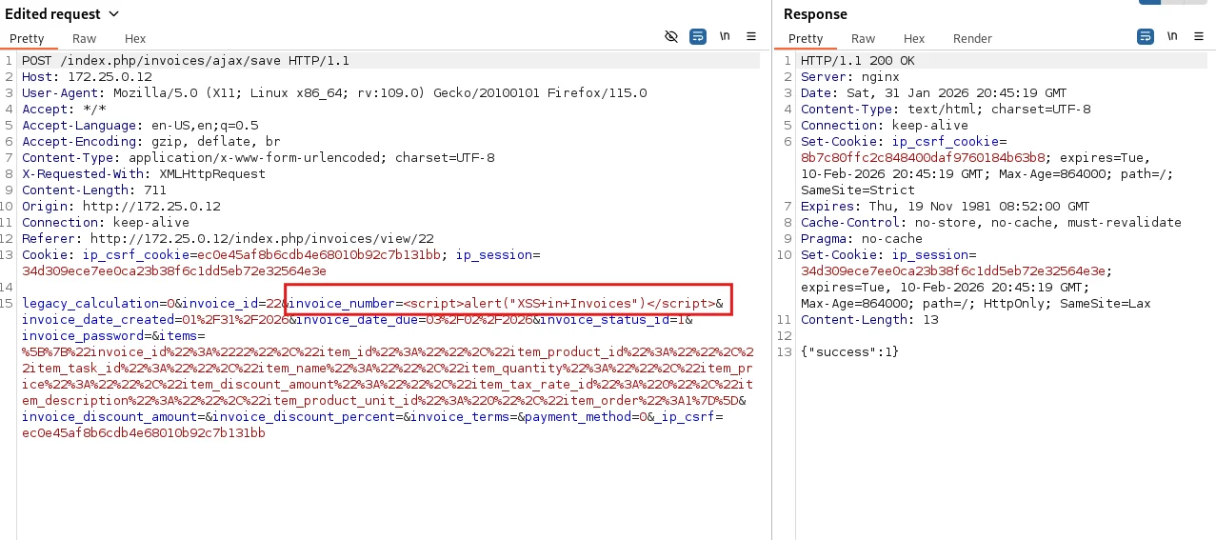
Task: Click the _ip_csrf token value at body end
Action: (x=144, y=433)
